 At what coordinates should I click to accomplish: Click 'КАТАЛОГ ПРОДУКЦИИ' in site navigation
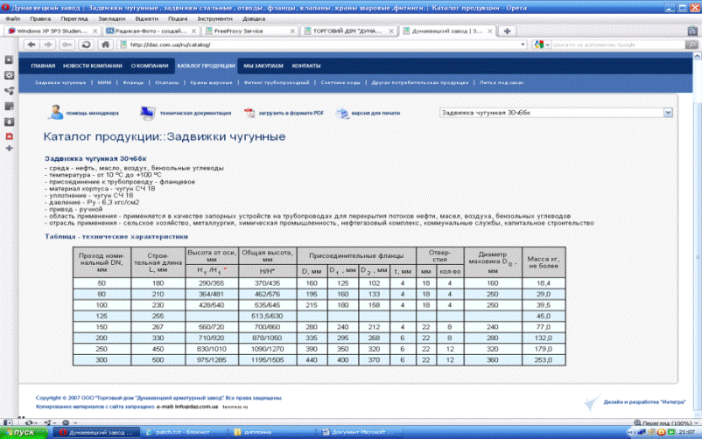[205, 66]
